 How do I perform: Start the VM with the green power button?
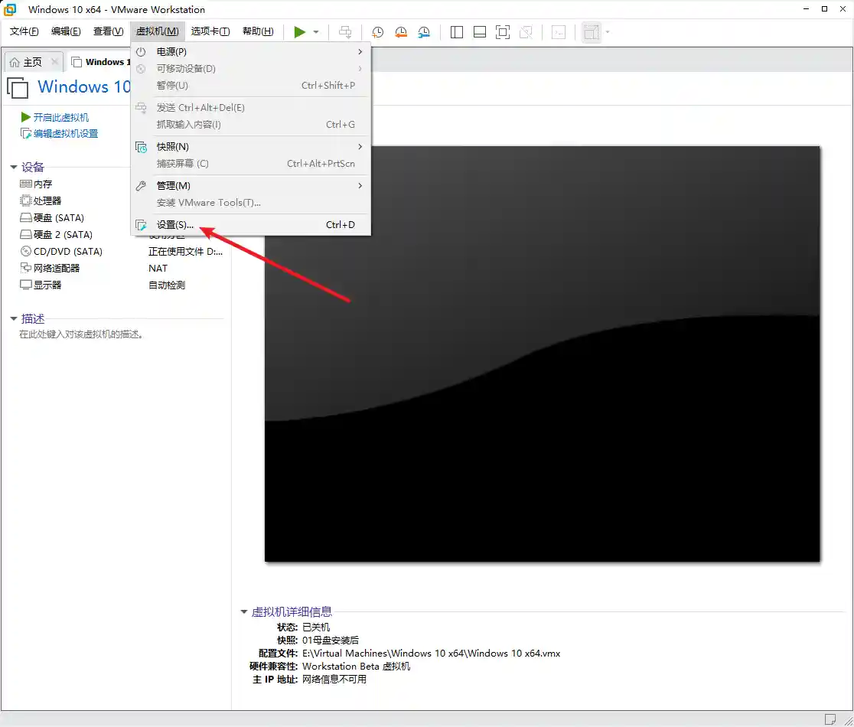point(298,32)
